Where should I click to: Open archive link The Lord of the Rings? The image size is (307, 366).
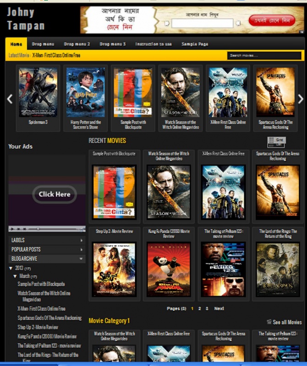(48, 357)
